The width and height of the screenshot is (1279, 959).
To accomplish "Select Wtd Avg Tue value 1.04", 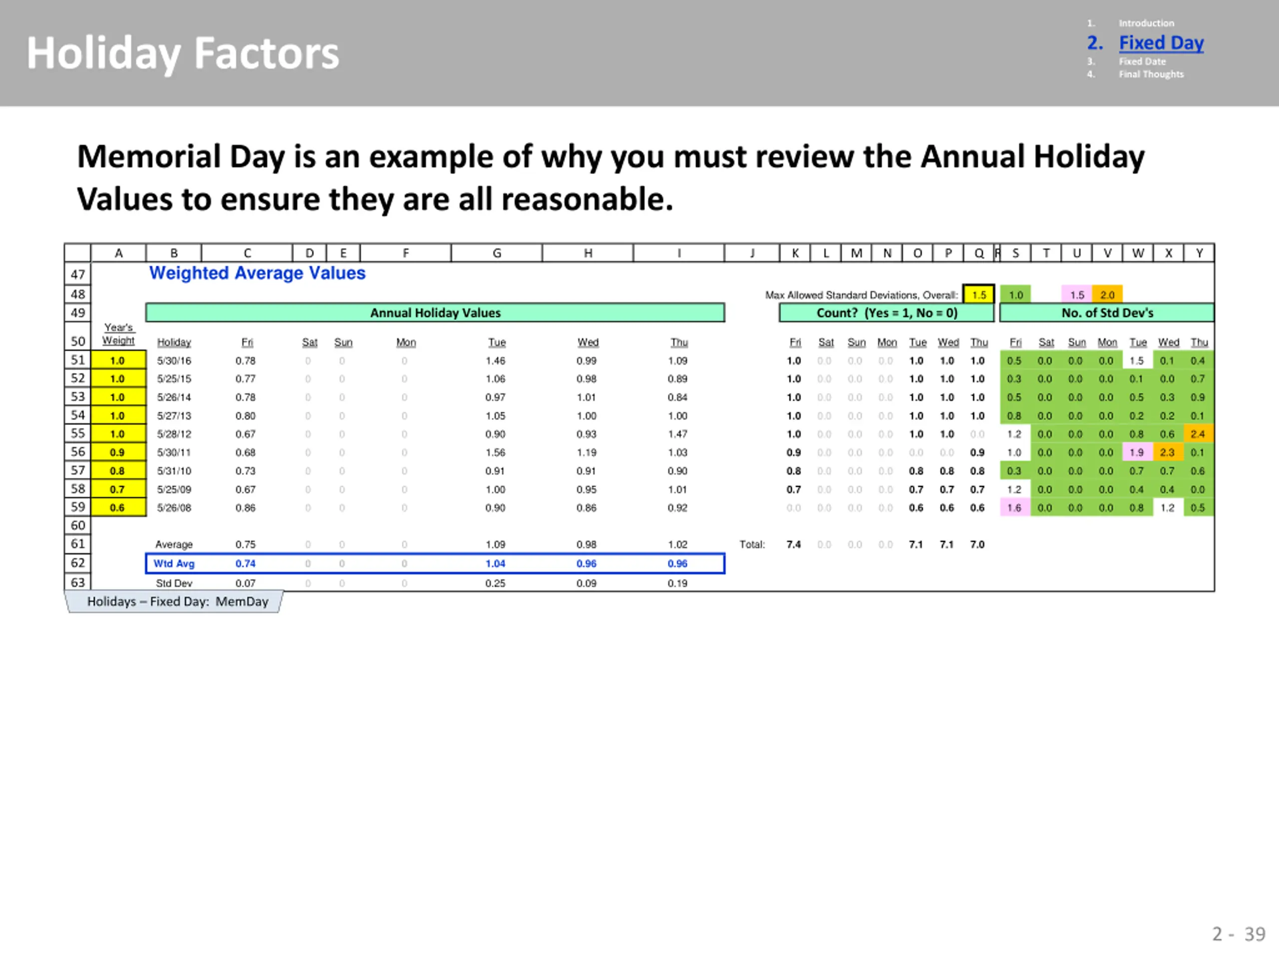I will point(496,563).
